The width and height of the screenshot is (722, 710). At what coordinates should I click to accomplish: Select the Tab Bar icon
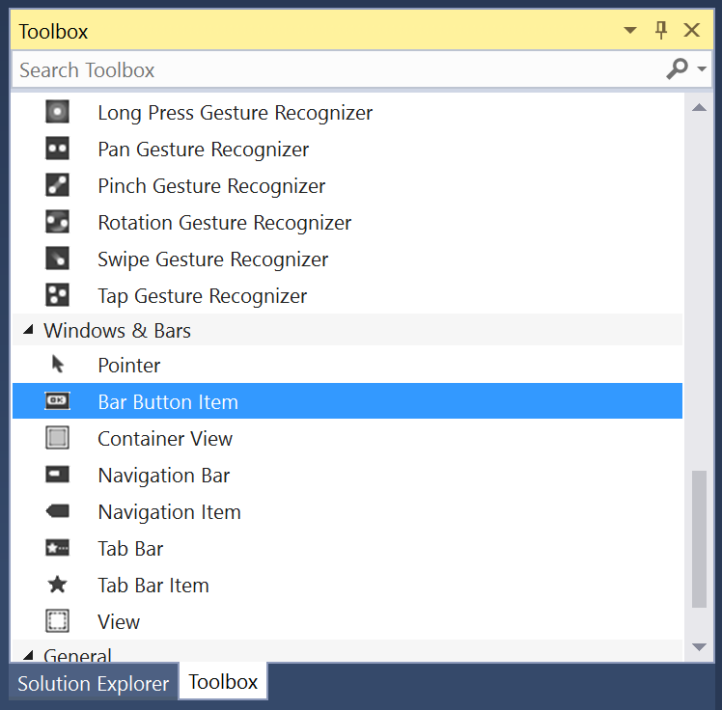point(57,548)
